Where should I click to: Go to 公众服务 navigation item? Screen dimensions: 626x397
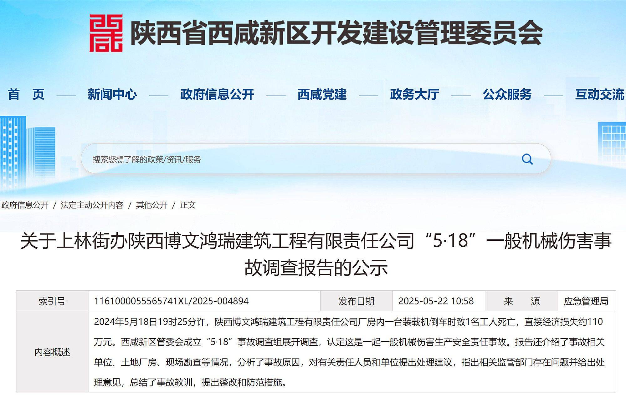(x=507, y=94)
